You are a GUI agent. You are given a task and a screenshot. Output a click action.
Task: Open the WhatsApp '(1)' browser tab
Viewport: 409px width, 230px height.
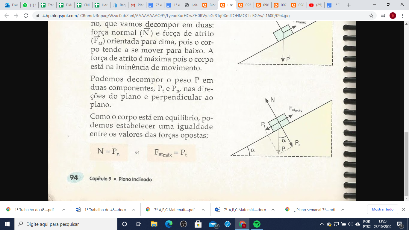pyautogui.click(x=29, y=5)
